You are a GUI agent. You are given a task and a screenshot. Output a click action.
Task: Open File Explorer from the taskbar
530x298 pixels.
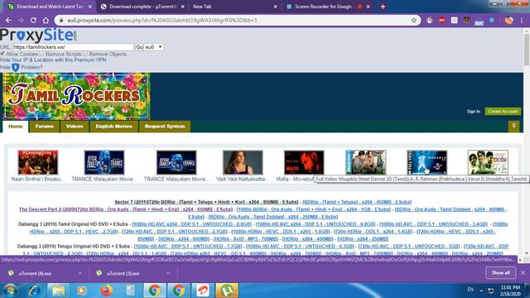point(58,291)
